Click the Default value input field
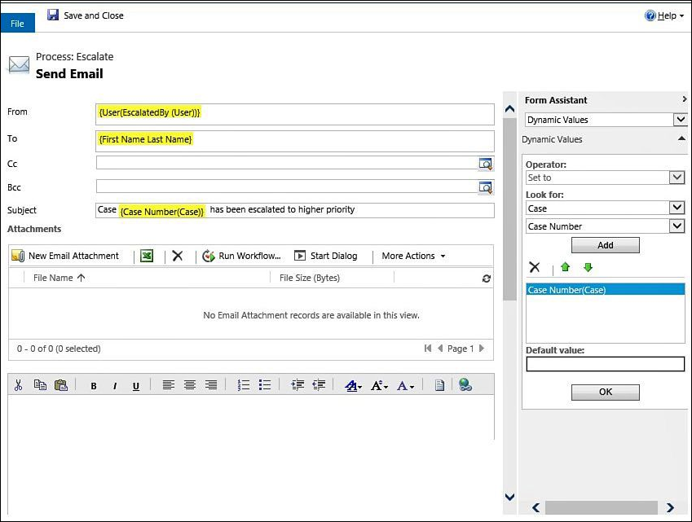Image resolution: width=692 pixels, height=522 pixels. 605,364
